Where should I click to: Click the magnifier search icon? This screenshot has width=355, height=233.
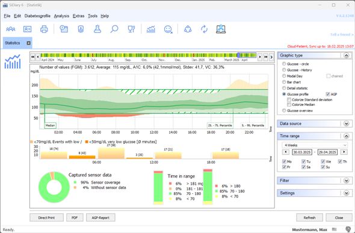click(114, 30)
